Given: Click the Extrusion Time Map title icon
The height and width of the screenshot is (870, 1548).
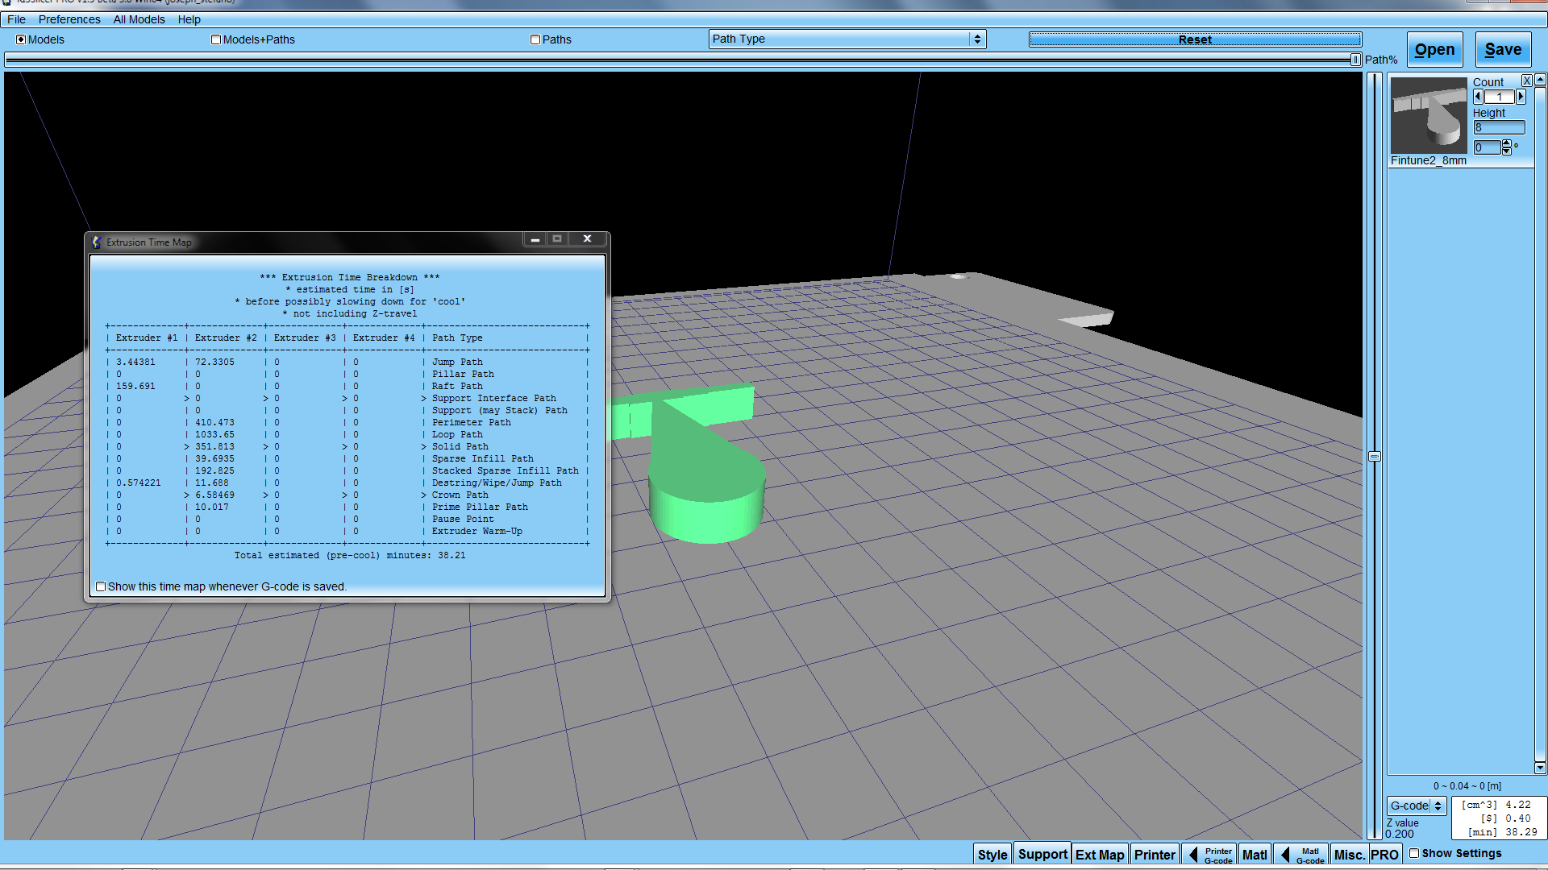Looking at the screenshot, I should click(96, 242).
